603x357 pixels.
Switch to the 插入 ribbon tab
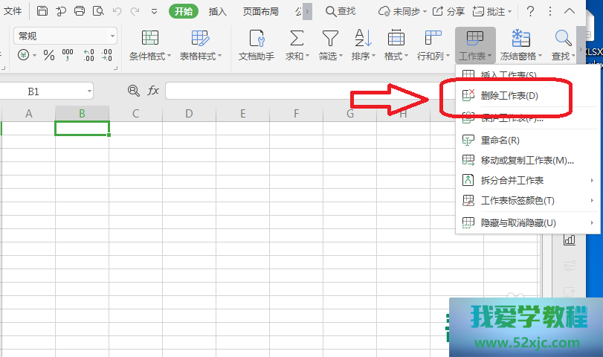[x=218, y=11]
